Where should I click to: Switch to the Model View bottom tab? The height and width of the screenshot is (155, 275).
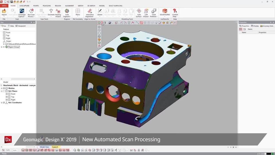click(44, 147)
